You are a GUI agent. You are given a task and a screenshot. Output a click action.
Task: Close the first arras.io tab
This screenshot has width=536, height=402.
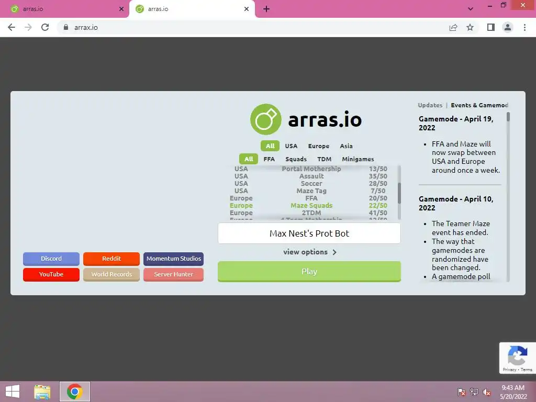tap(121, 9)
